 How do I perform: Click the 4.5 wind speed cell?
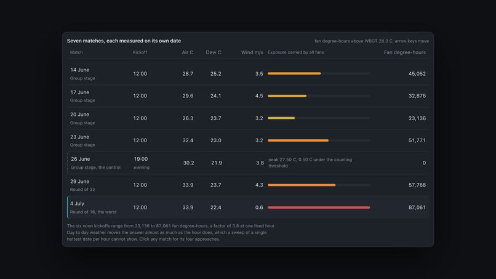pos(259,95)
